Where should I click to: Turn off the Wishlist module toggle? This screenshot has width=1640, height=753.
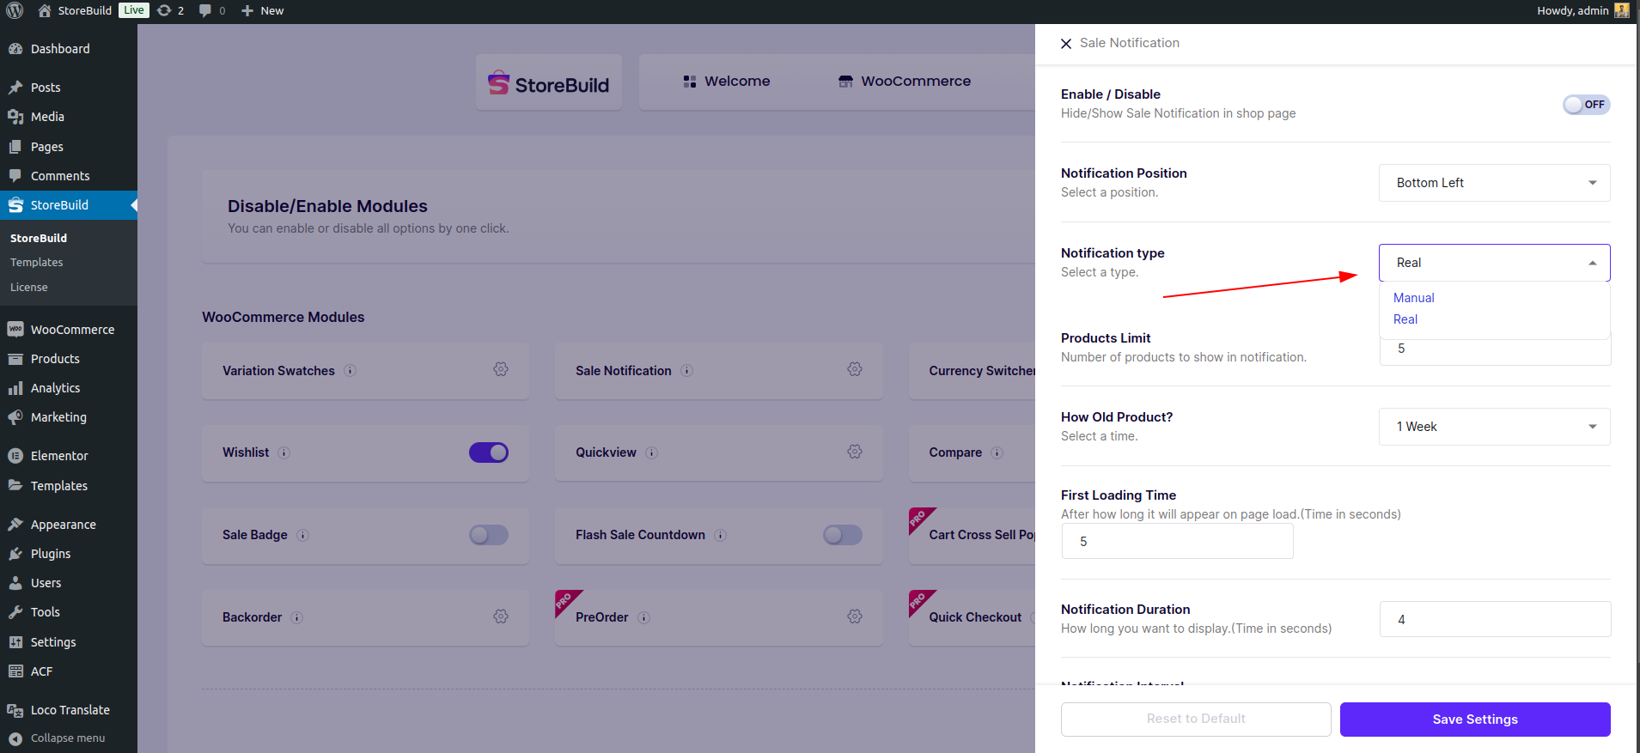489,452
